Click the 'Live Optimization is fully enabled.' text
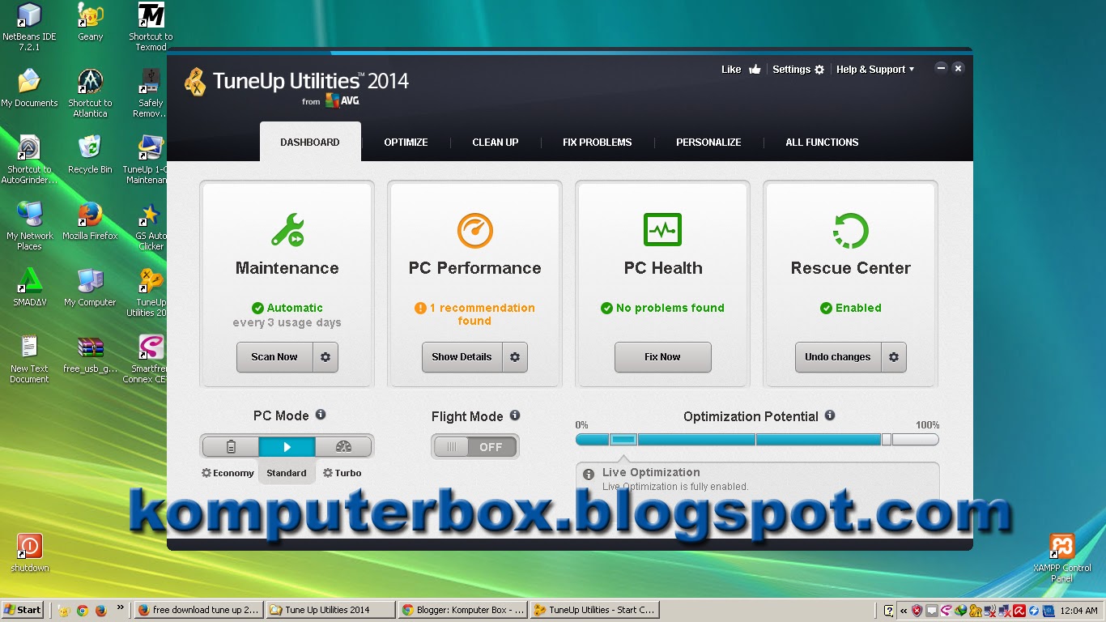1106x622 pixels. tap(675, 487)
